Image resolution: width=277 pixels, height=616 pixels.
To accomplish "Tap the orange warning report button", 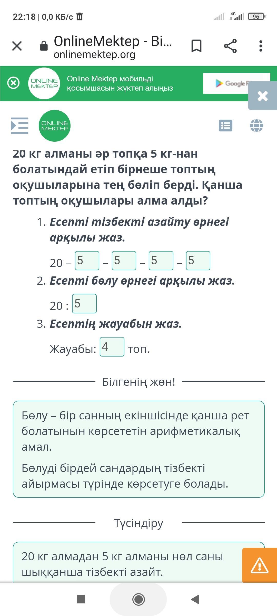I will tap(260, 565).
